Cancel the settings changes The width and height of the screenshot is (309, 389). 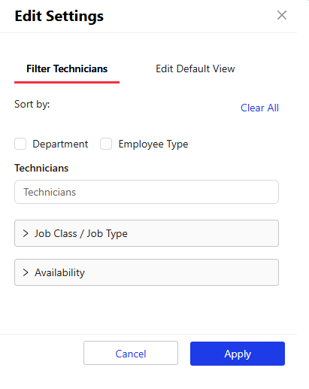coord(131,353)
